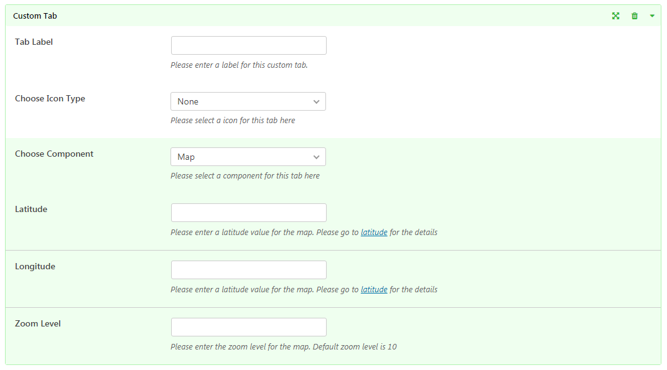Click the Choose Icon Type label
The image size is (667, 370).
pos(50,99)
